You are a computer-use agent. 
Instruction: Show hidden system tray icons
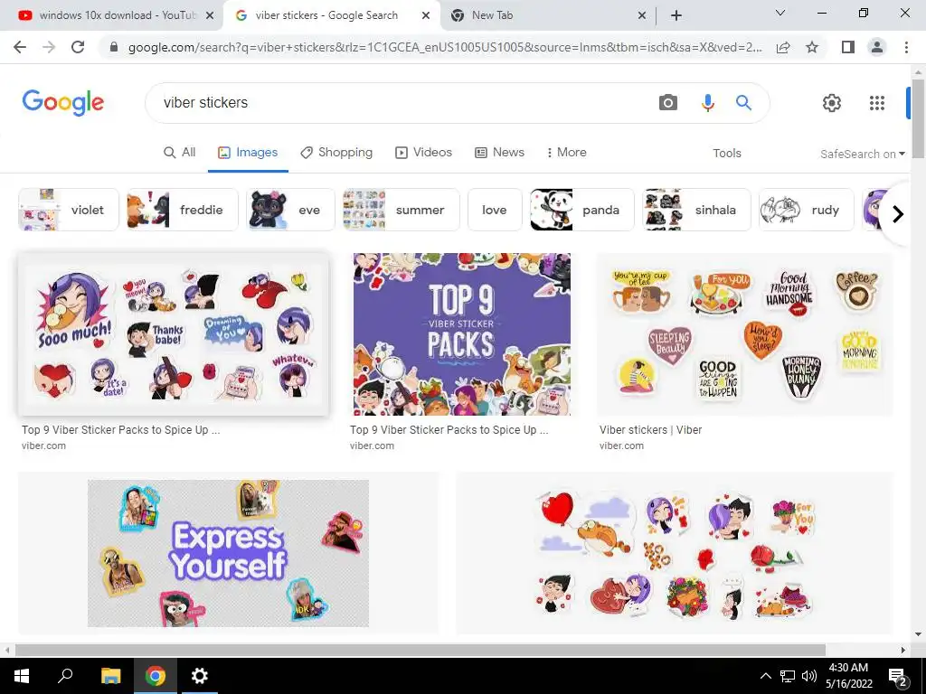[x=765, y=676]
